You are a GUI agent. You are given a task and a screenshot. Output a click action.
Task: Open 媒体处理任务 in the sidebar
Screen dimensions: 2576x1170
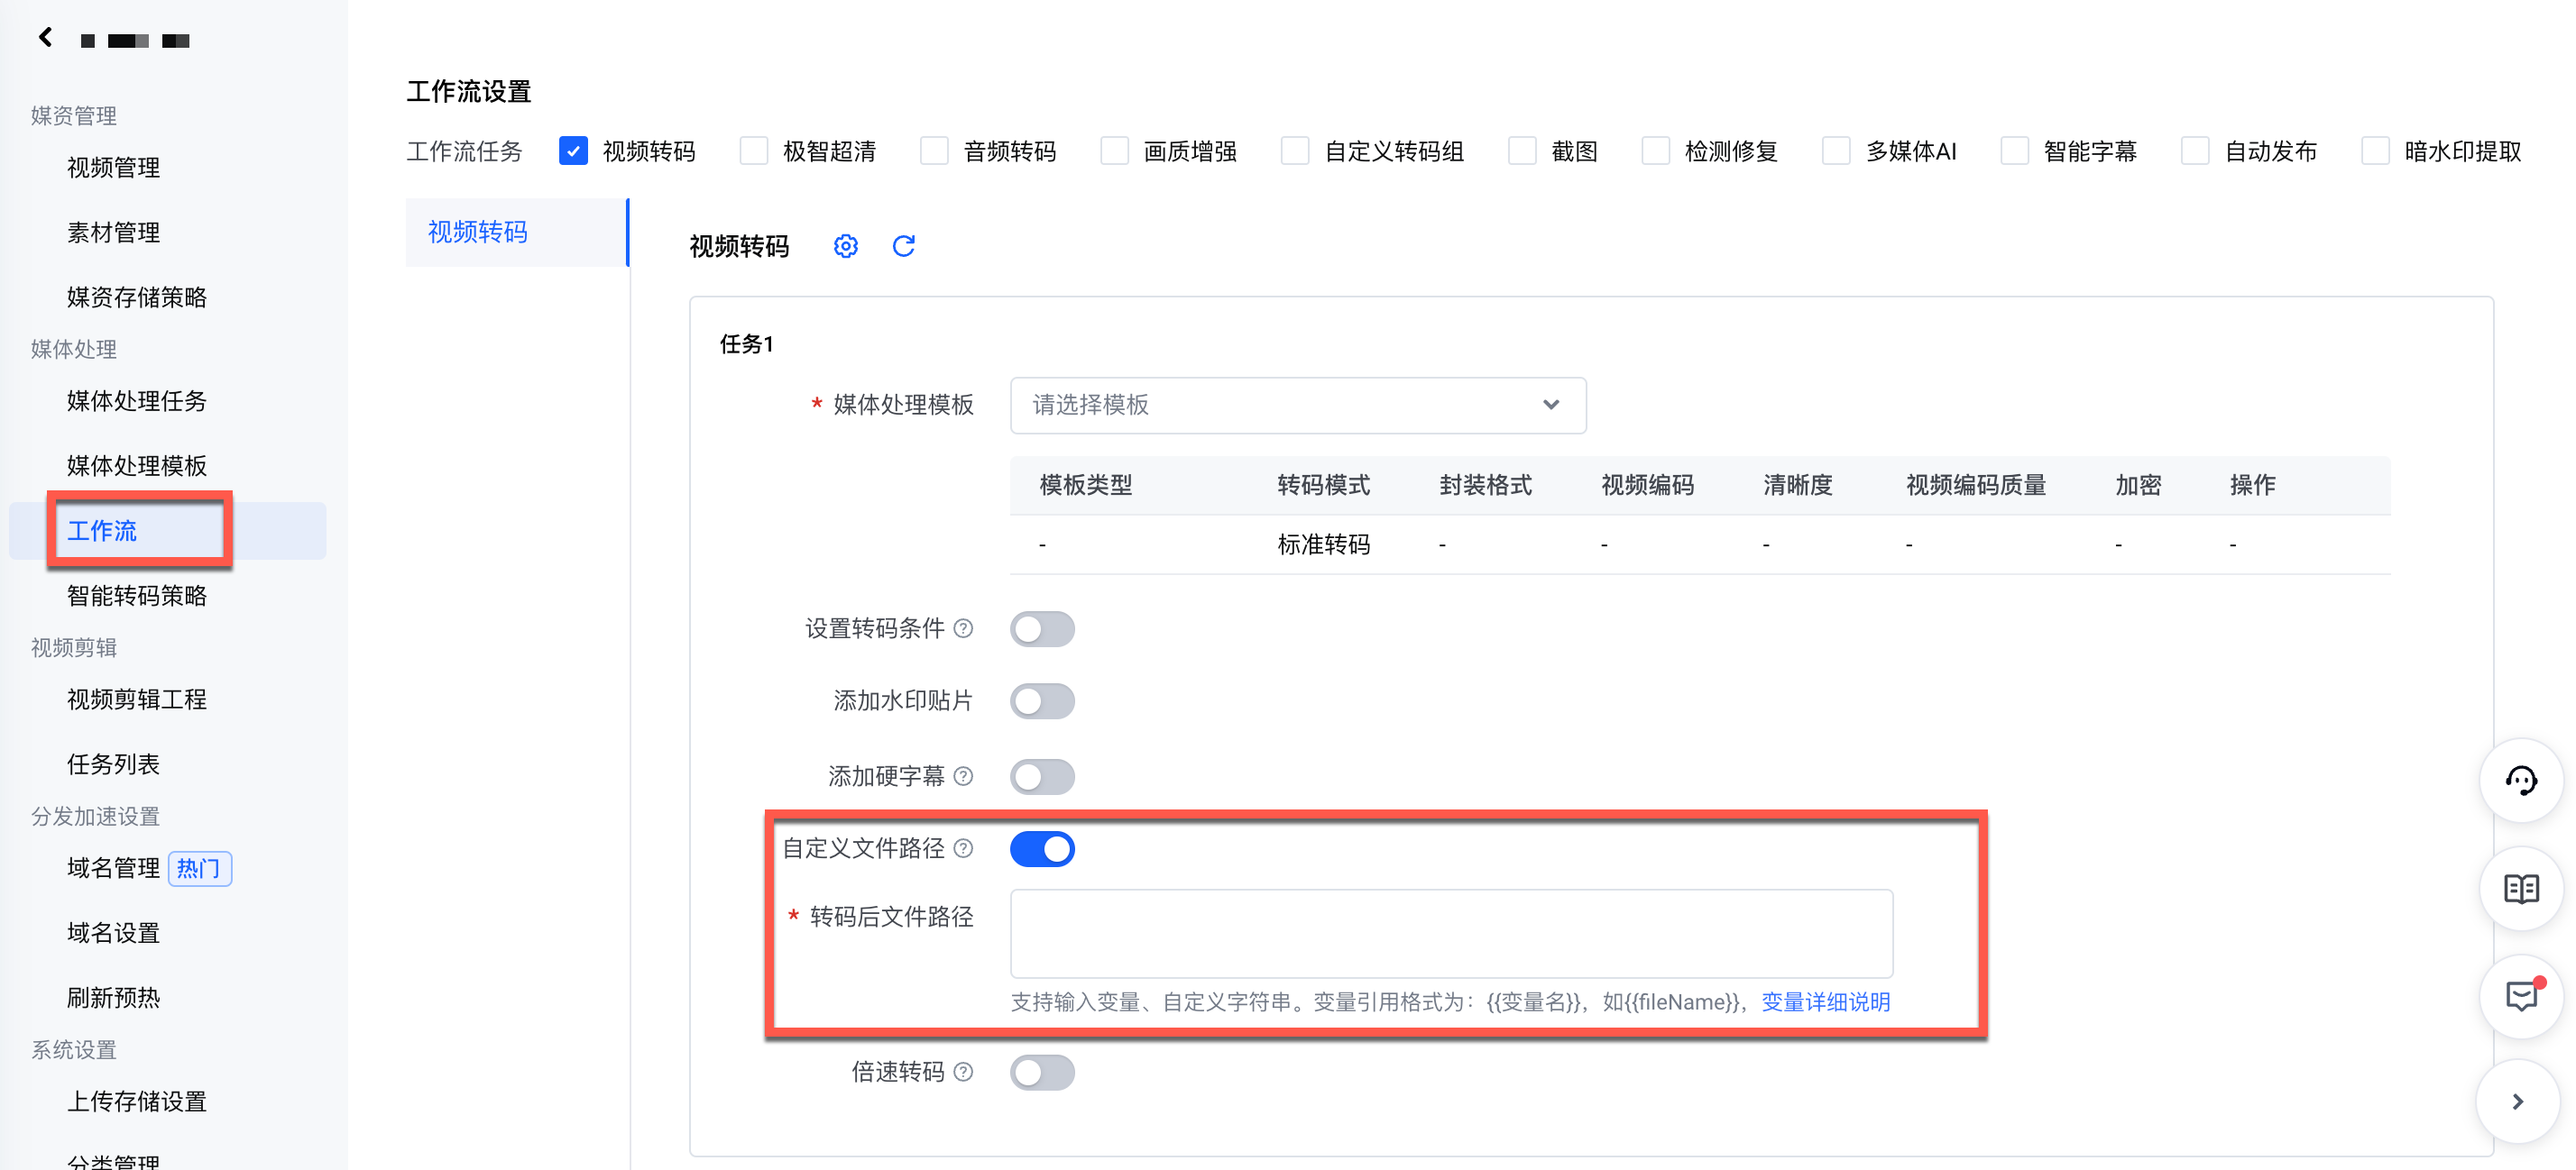(137, 402)
